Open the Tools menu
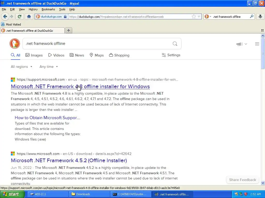The image size is (265, 198). pyautogui.click(x=62, y=9)
